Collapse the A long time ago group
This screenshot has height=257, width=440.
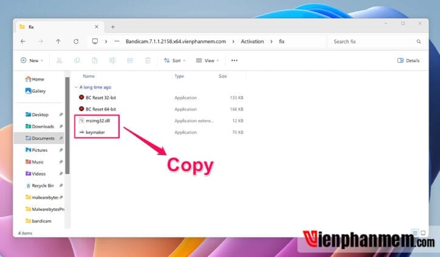pyautogui.click(x=76, y=87)
